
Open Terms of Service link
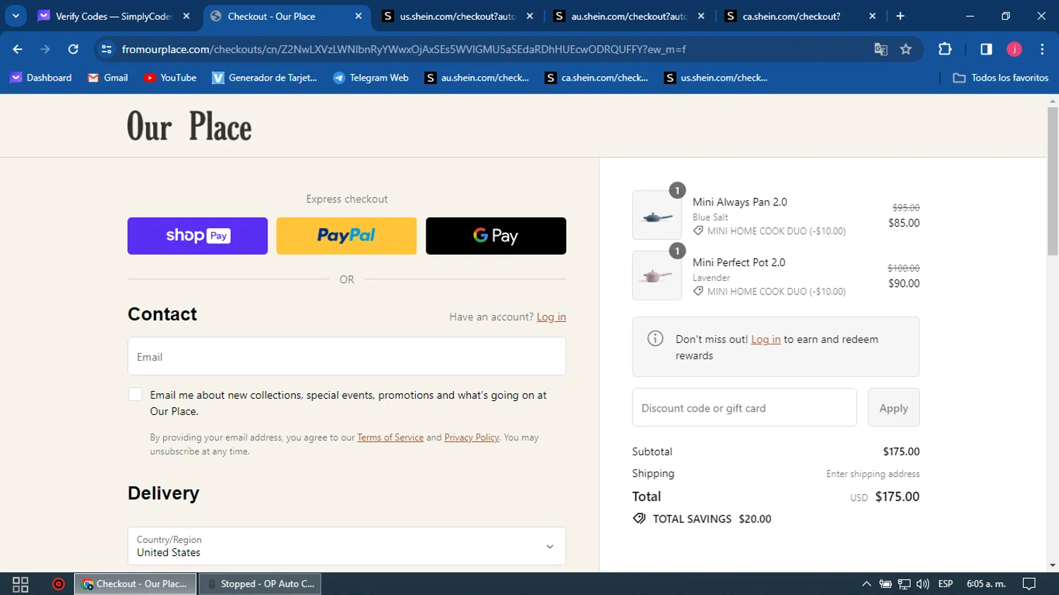pos(390,438)
